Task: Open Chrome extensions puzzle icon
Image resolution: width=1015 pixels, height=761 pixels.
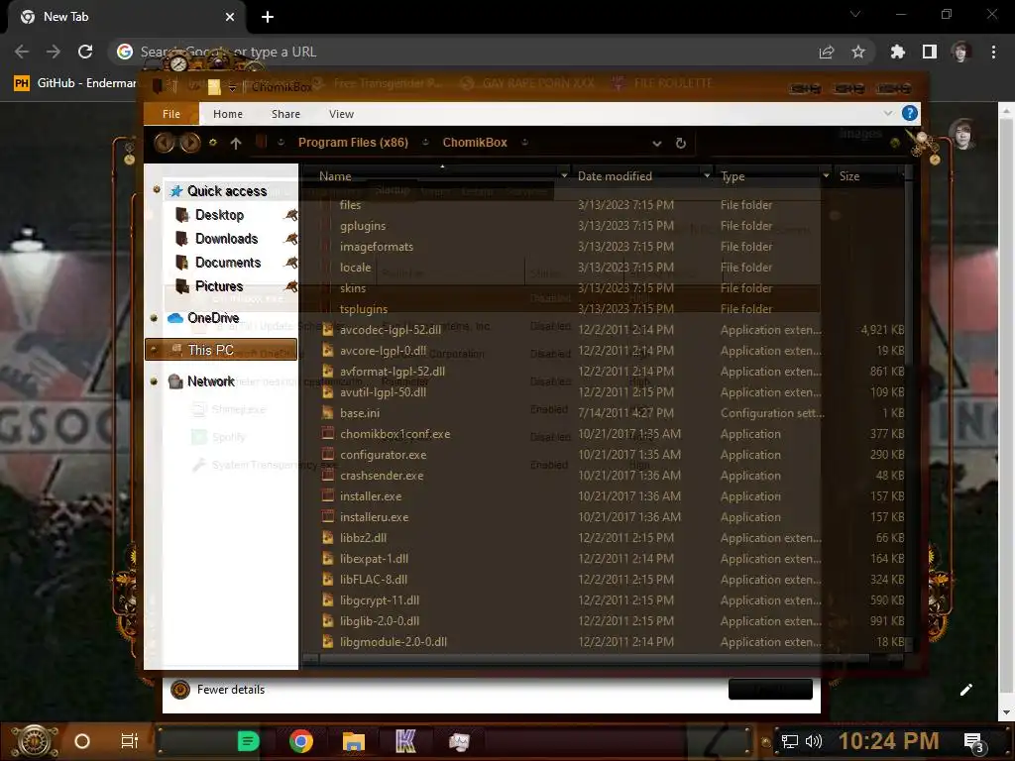Action: pos(897,52)
